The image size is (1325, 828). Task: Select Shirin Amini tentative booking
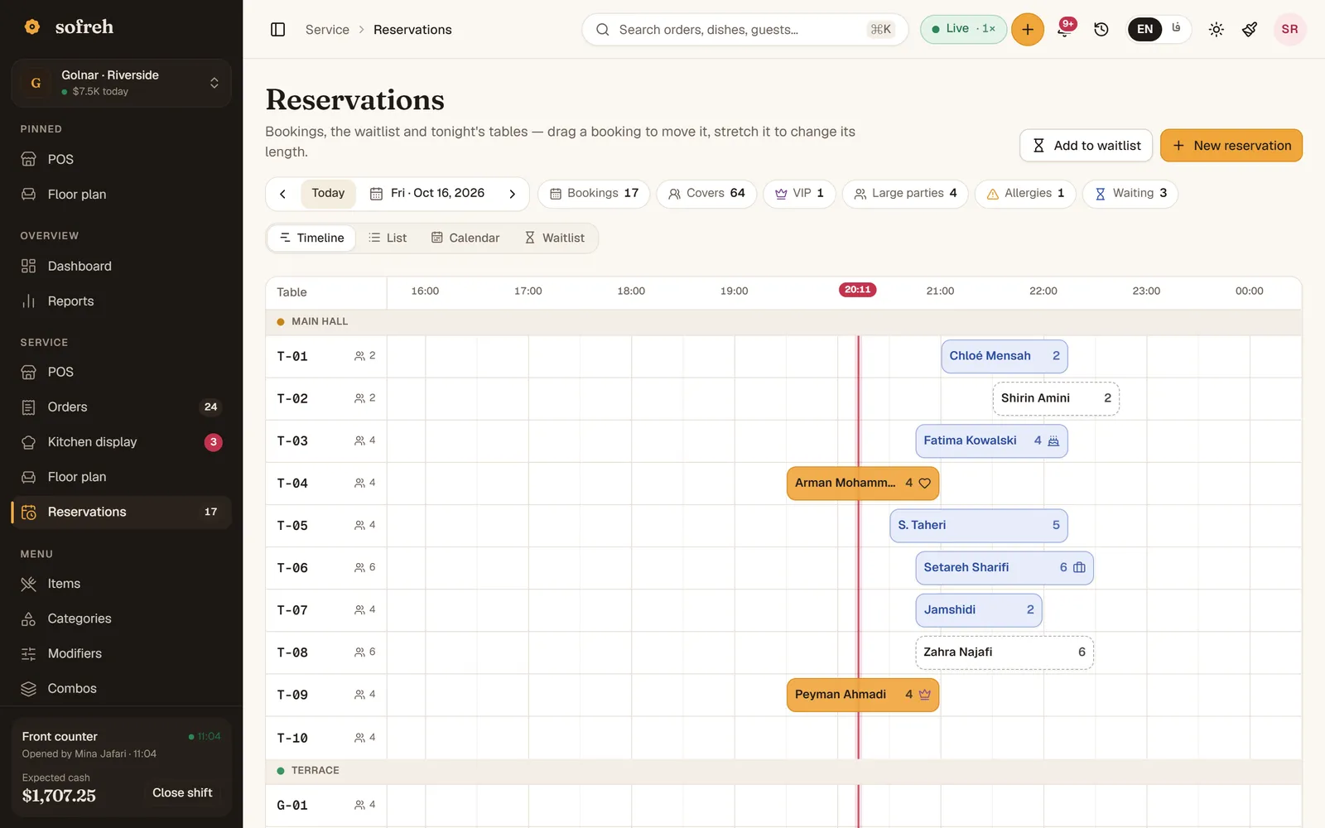click(x=1056, y=399)
